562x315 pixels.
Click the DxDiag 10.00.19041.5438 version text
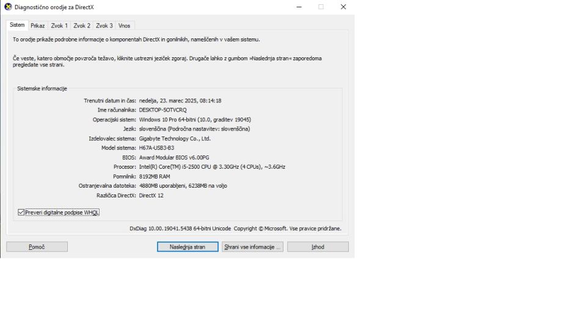(x=180, y=228)
